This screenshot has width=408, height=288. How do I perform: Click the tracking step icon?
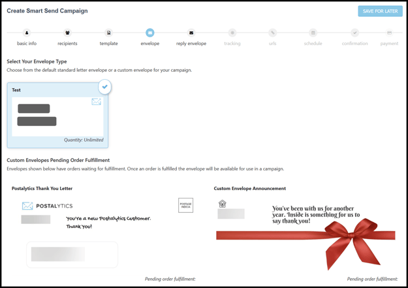pyautogui.click(x=232, y=33)
